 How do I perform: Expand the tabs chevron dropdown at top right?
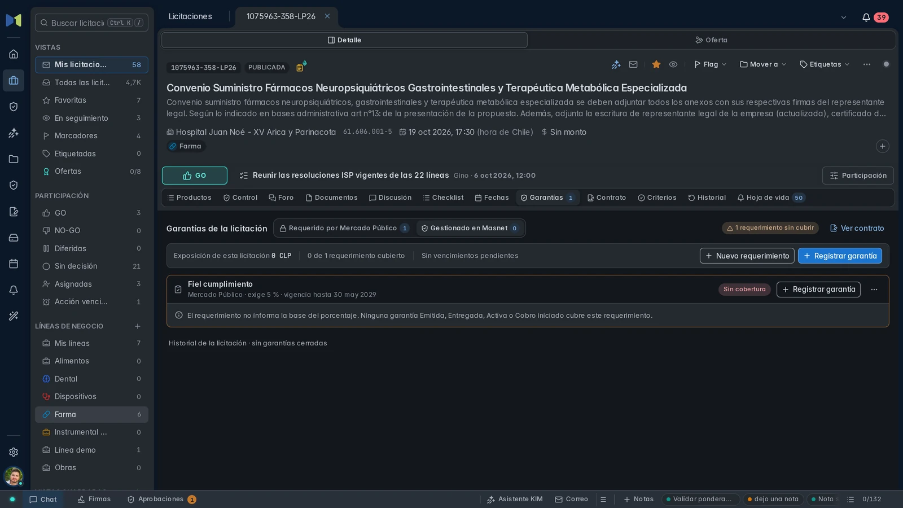coord(844,17)
